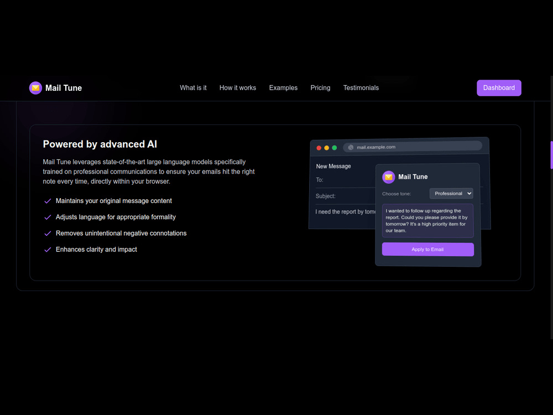The width and height of the screenshot is (553, 415).
Task: Click the Powered by advanced AI heading
Action: pyautogui.click(x=100, y=144)
